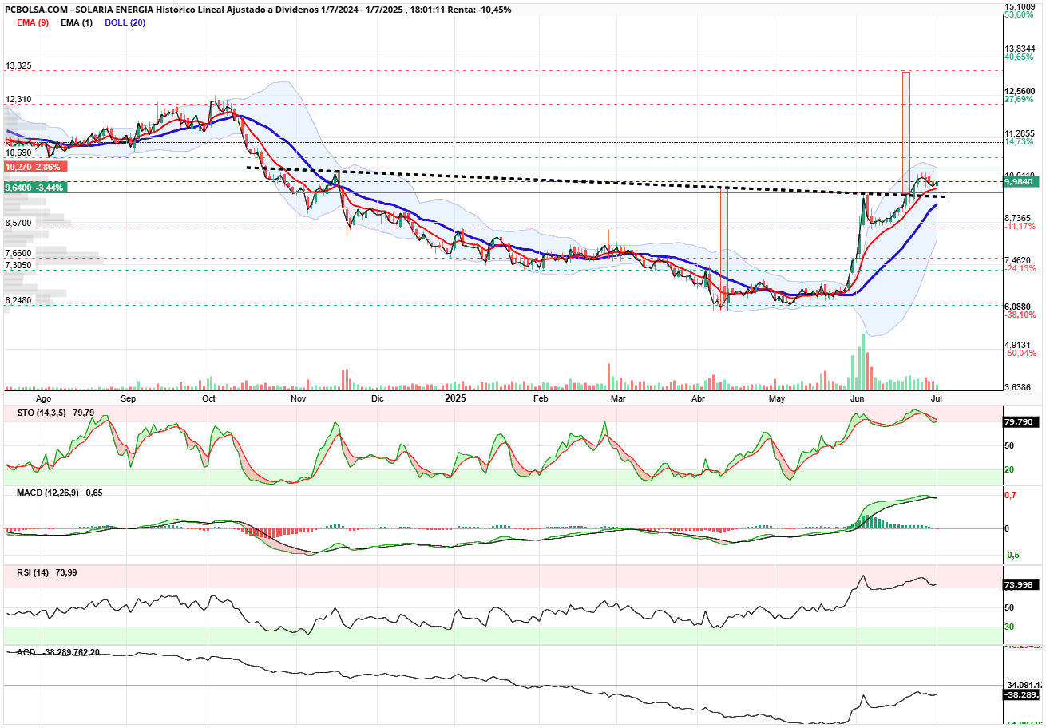Click the 11,2855 axis price value
Screen dimensions: 1046x728
coord(1020,133)
